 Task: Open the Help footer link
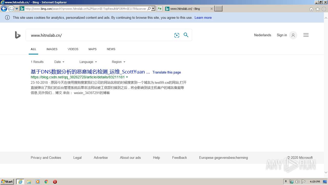tap(156, 158)
